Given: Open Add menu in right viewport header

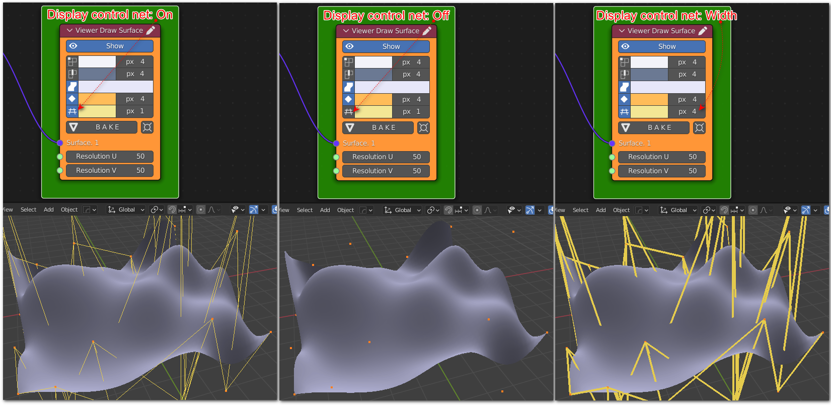Looking at the screenshot, I should [x=601, y=210].
